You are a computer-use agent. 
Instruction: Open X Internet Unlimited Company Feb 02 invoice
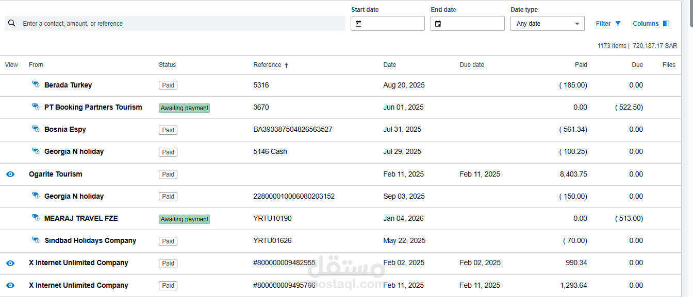click(x=78, y=263)
